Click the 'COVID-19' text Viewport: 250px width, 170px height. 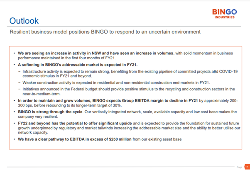click(228, 71)
